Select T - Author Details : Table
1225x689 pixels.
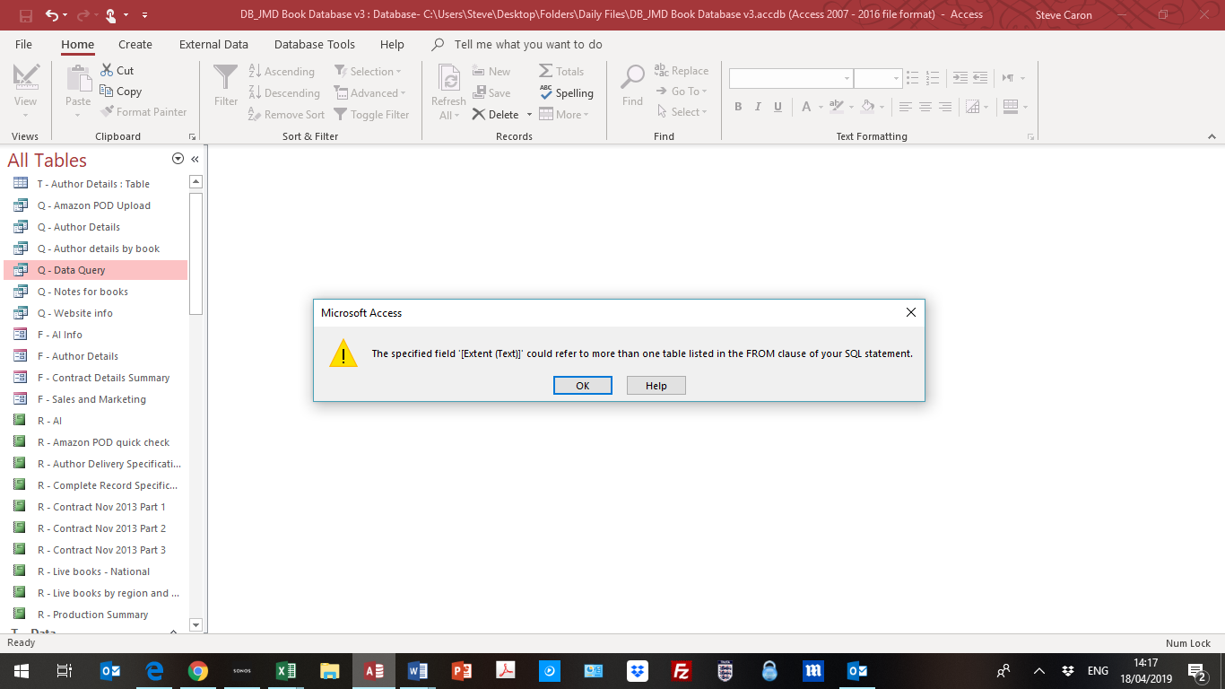[94, 184]
